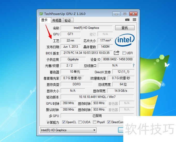Image resolution: width=176 pixels, height=142 pixels.
Task: Click the 2 / 2 ROPs/TMUs field
Action: pos(69,65)
